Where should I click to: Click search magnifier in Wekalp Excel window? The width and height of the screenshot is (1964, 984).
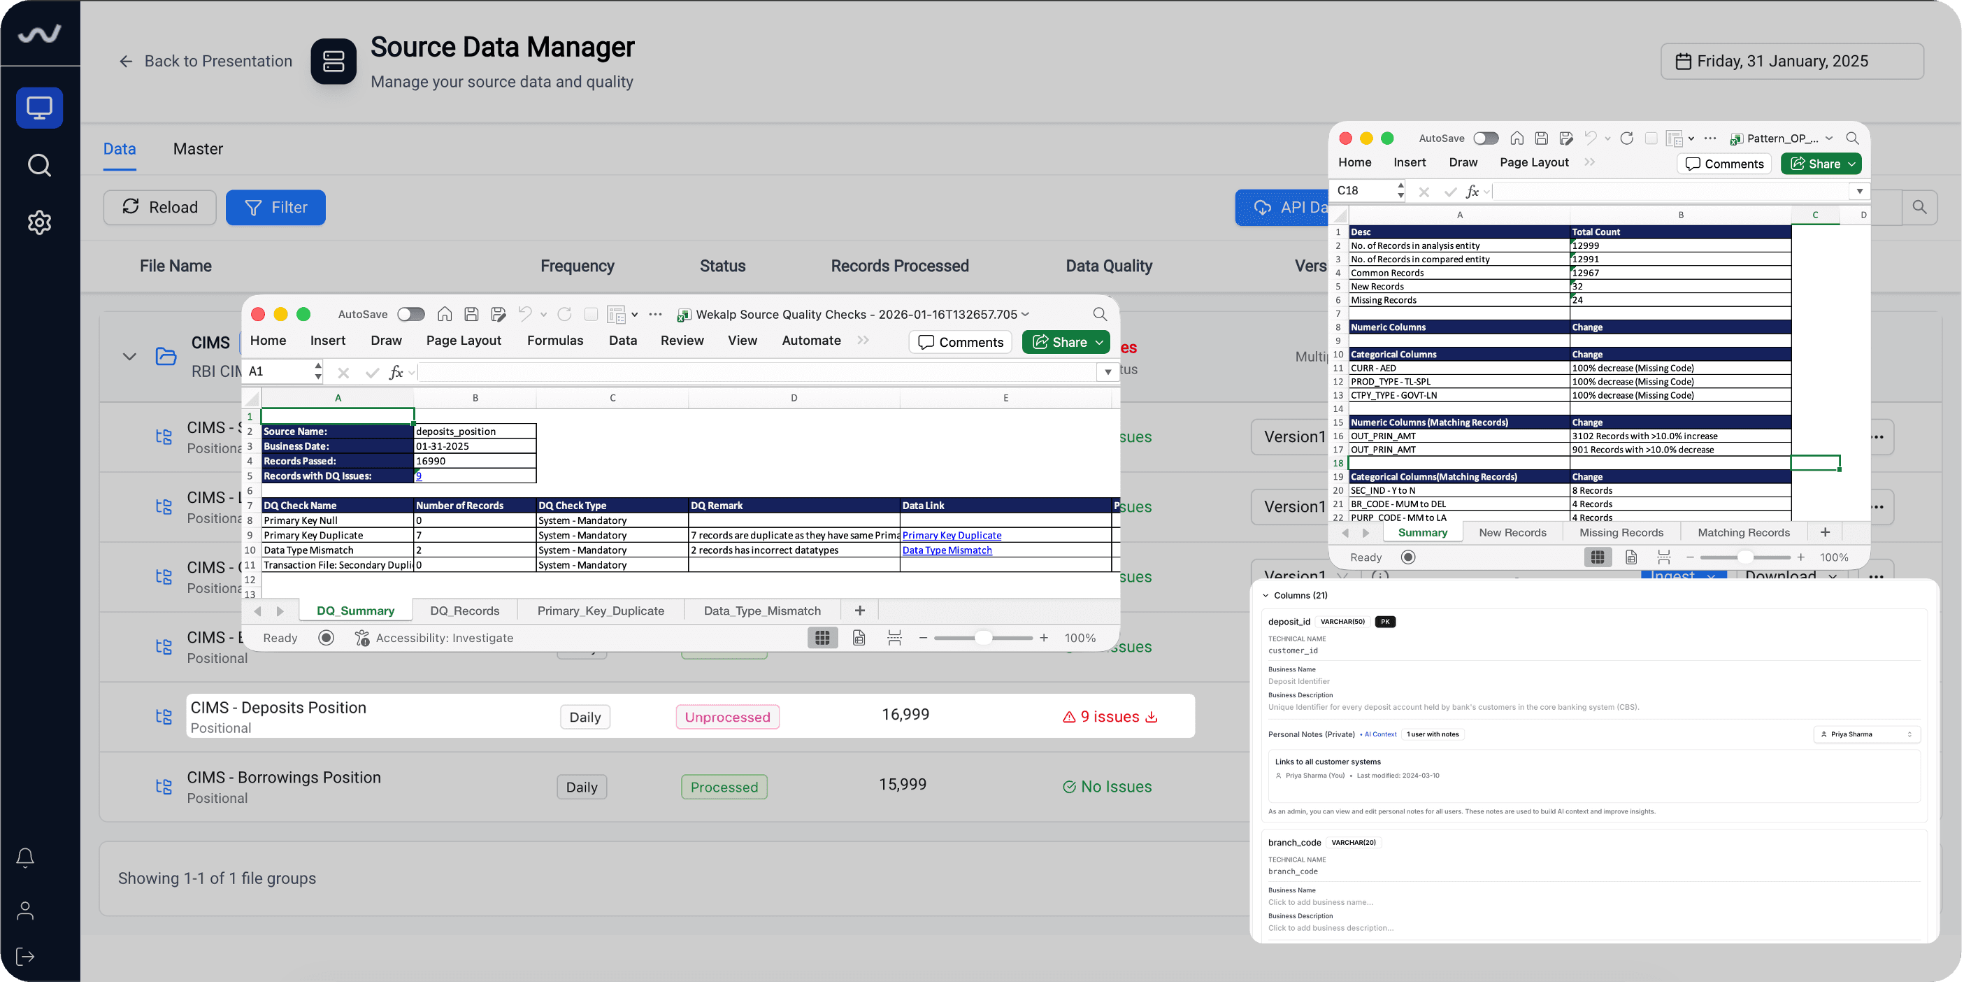pyautogui.click(x=1099, y=314)
